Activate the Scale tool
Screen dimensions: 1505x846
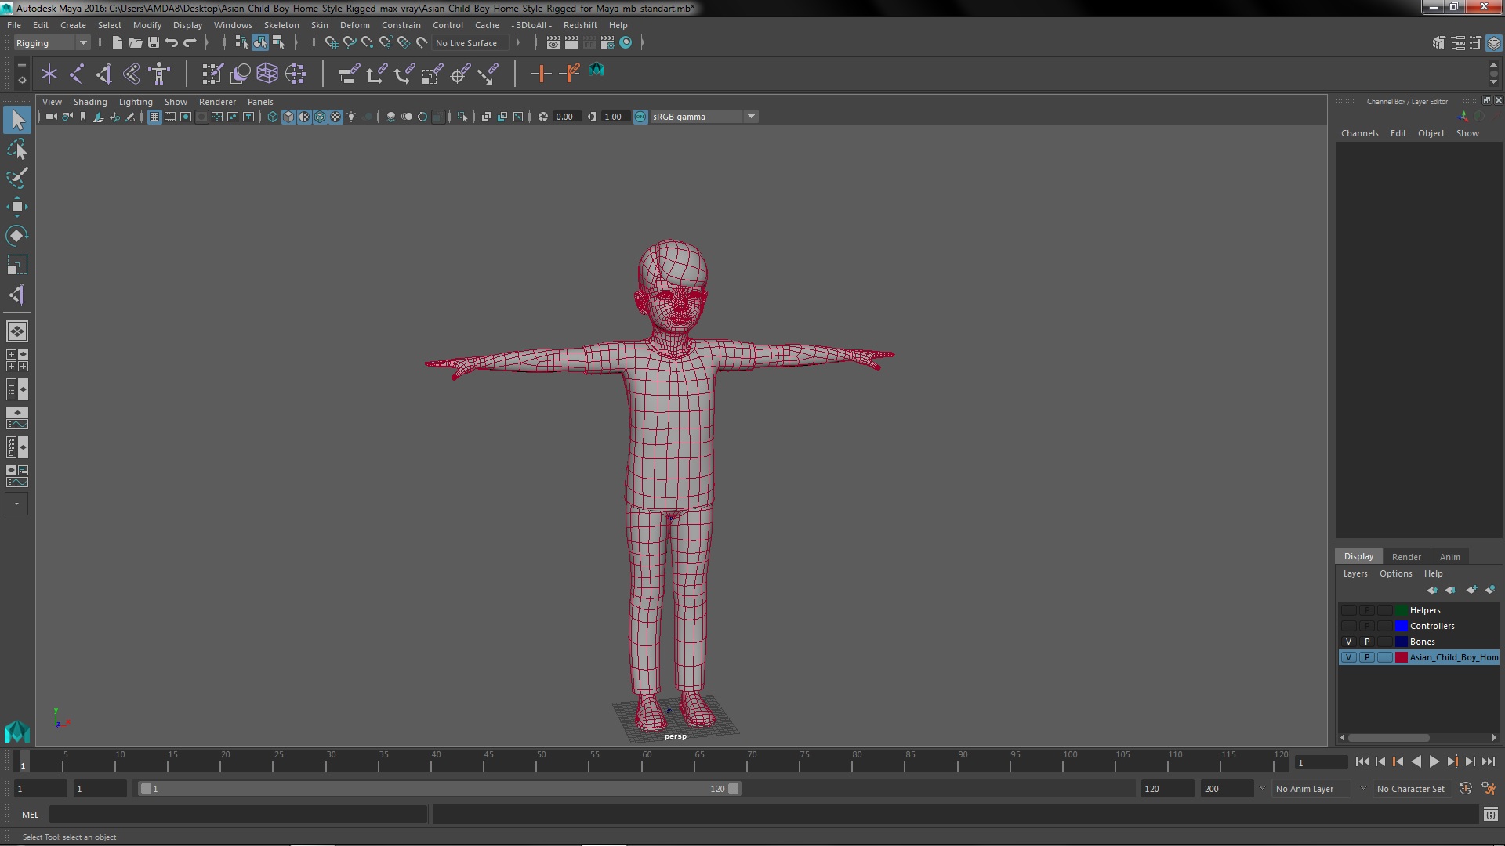(17, 265)
